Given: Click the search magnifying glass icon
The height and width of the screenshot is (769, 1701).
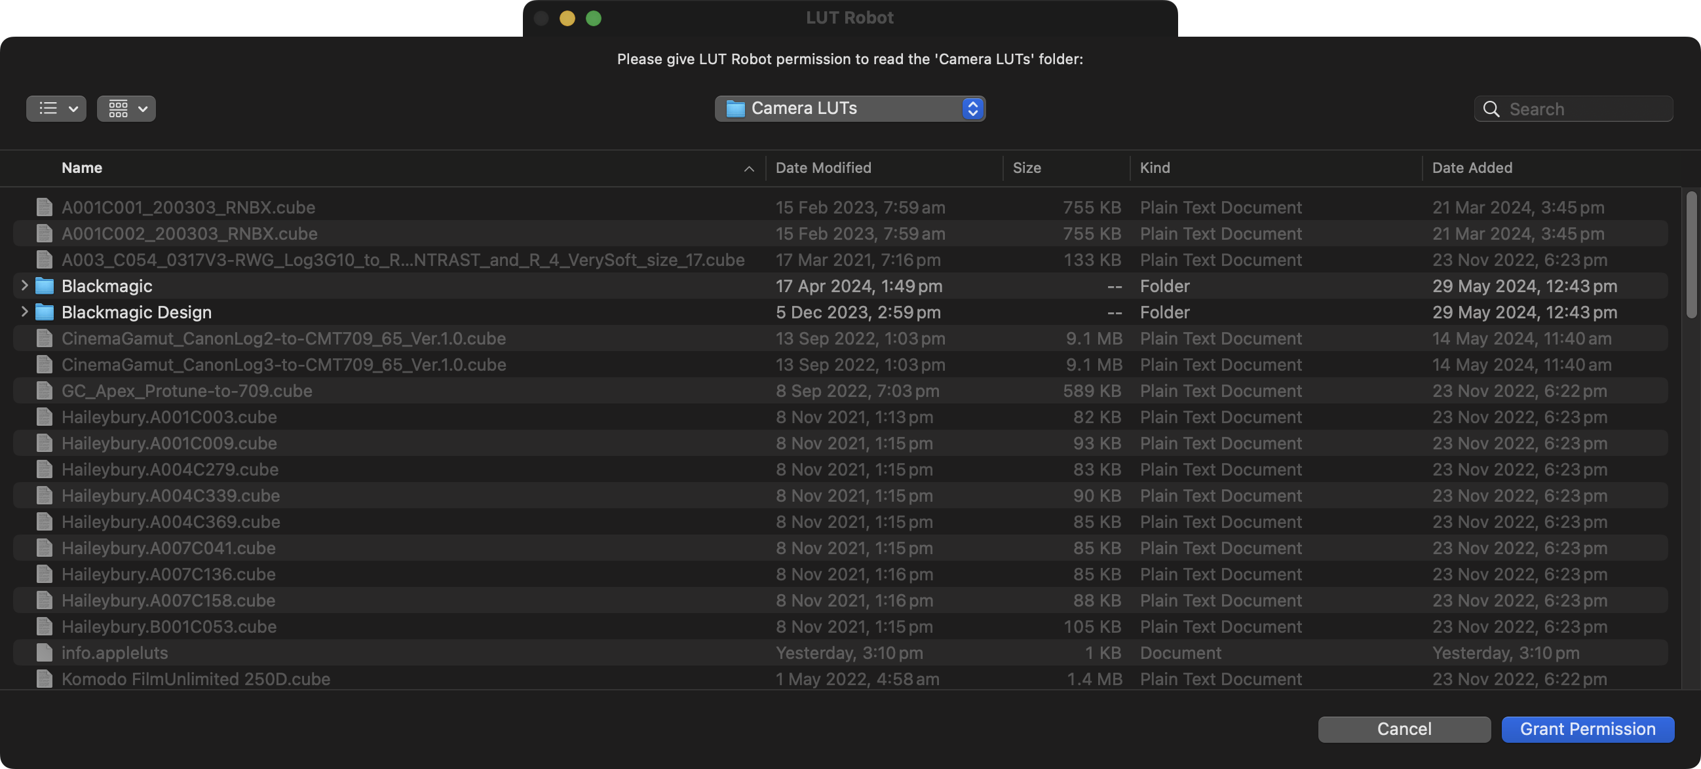Looking at the screenshot, I should coord(1491,109).
